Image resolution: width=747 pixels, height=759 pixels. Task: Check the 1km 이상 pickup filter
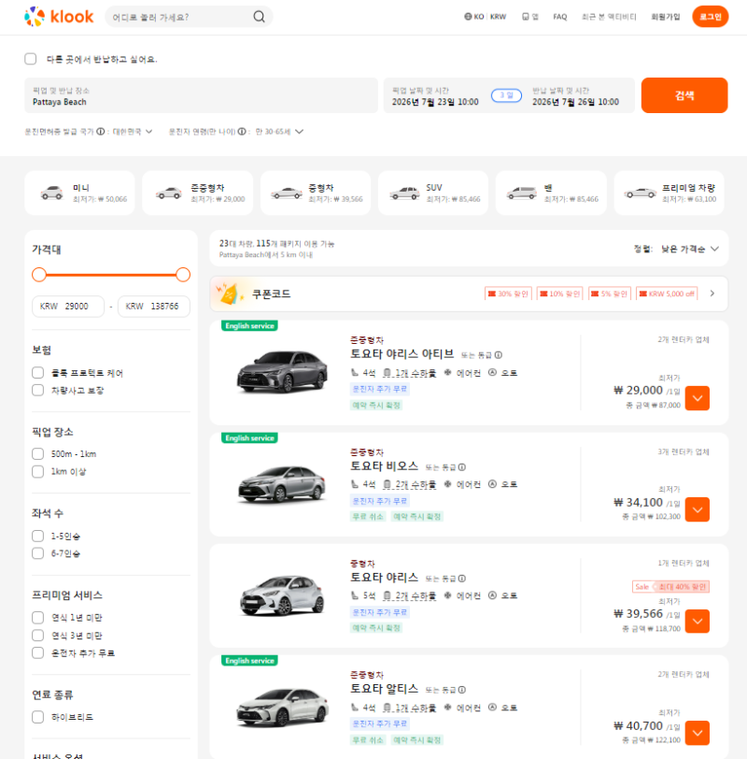point(37,471)
